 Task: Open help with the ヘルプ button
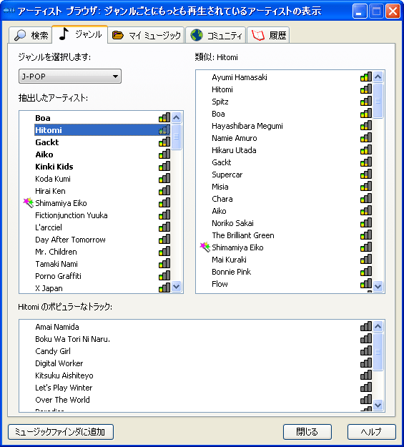click(371, 431)
